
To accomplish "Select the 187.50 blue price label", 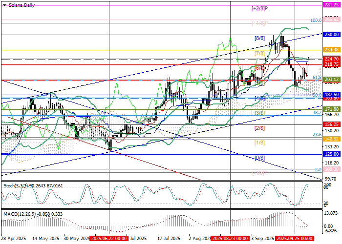I will (x=332, y=94).
